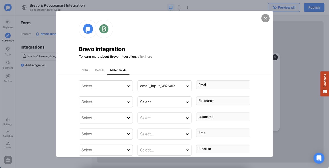
Task: Open the three-dot more options menu
Action: [x=188, y=7]
